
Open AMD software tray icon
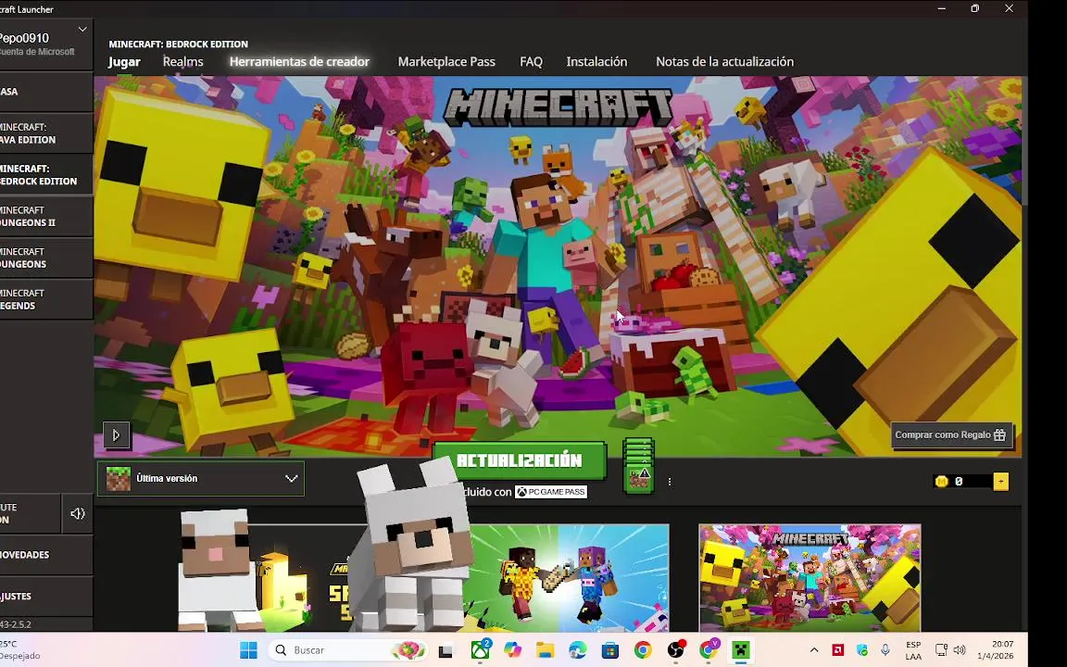[837, 650]
